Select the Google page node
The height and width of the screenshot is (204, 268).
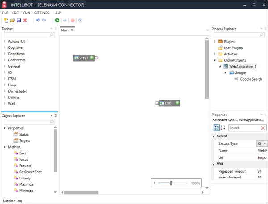tap(240, 73)
